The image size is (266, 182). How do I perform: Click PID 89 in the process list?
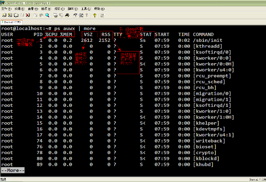39,165
